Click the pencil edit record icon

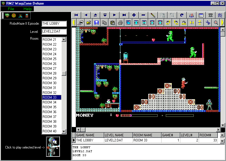click(x=153, y=15)
